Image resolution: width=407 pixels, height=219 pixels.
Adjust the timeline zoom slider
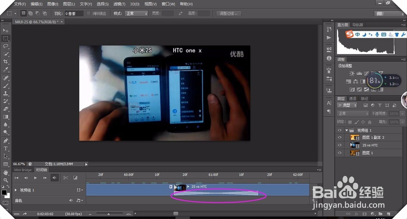click(x=109, y=214)
